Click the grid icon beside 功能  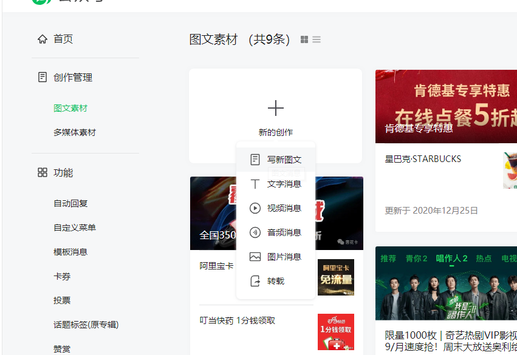point(42,172)
